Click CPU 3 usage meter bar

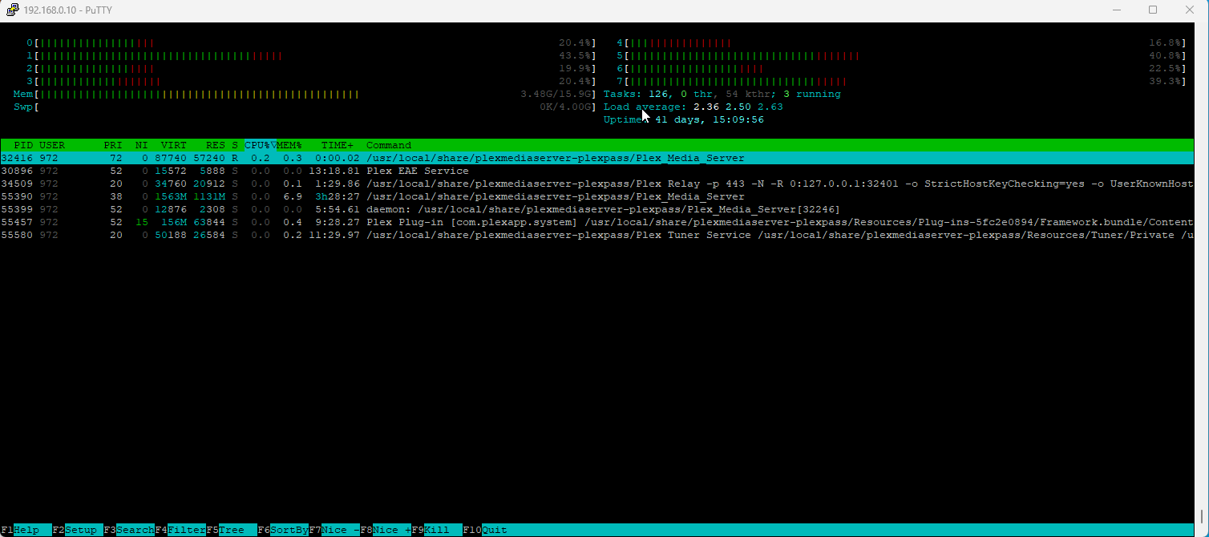click(312, 81)
